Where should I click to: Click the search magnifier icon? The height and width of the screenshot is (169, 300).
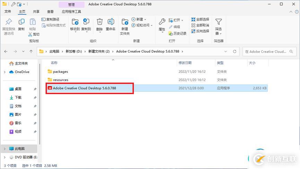[291, 52]
